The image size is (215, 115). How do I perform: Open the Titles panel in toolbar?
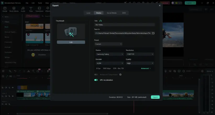[x=31, y=9]
